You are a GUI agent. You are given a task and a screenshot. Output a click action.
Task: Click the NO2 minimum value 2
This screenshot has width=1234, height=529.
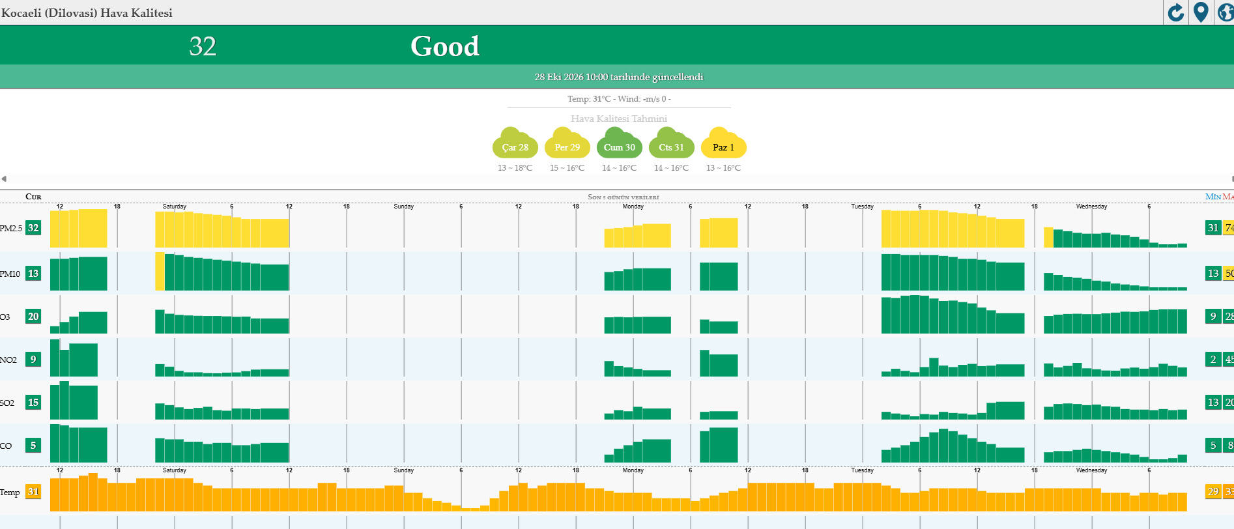point(1213,360)
